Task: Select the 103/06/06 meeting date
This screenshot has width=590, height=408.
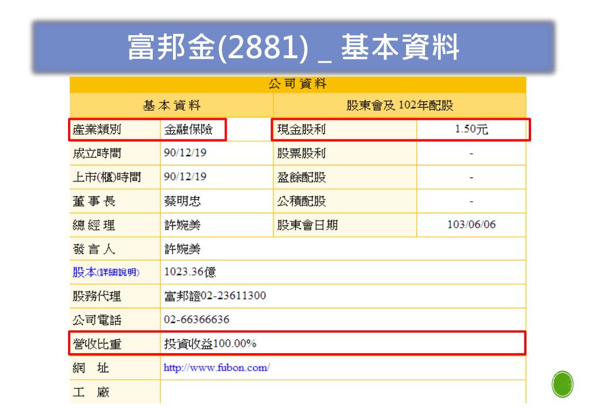Action: point(471,225)
